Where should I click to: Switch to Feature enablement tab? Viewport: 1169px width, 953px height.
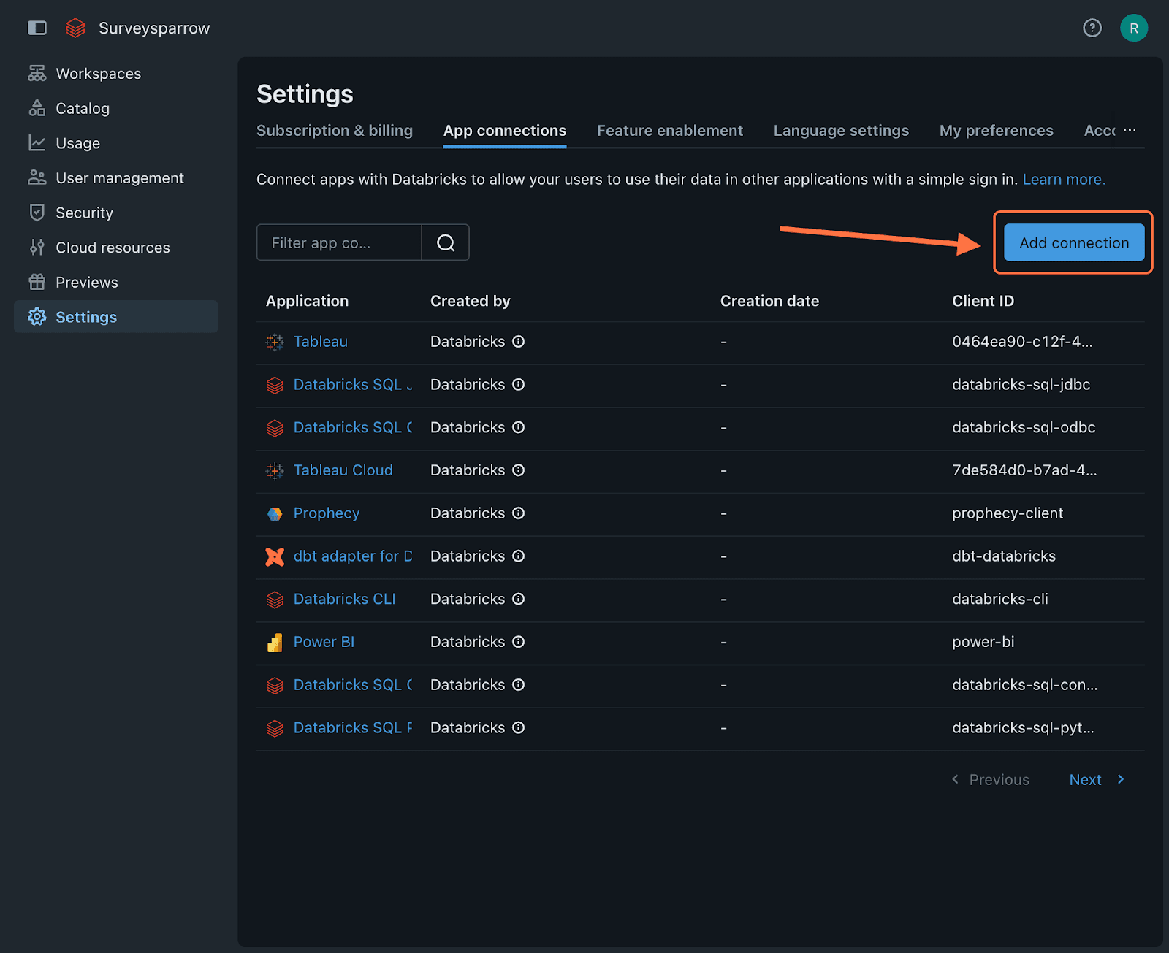click(669, 131)
